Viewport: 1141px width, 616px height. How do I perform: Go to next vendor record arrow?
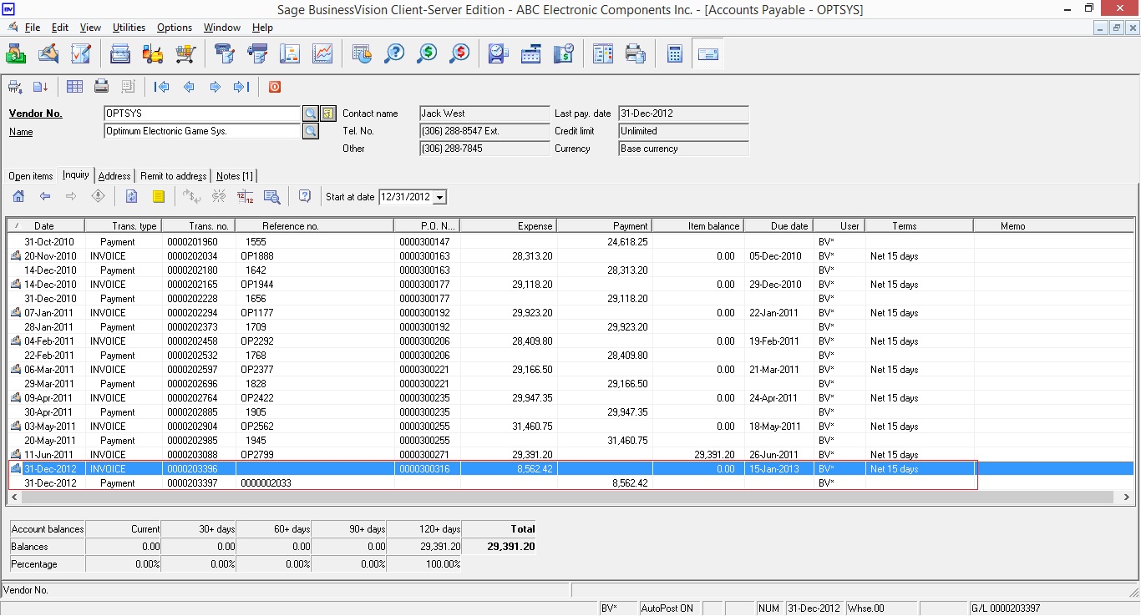[215, 87]
